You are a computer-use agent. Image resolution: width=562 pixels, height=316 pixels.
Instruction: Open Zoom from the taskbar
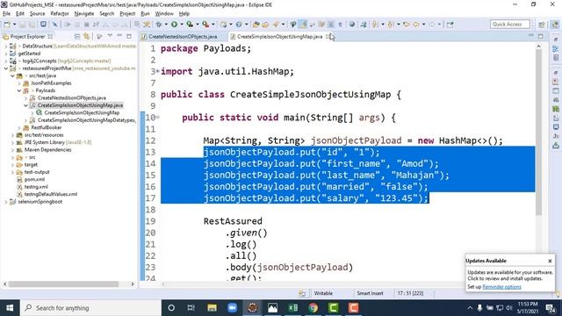[x=232, y=308]
